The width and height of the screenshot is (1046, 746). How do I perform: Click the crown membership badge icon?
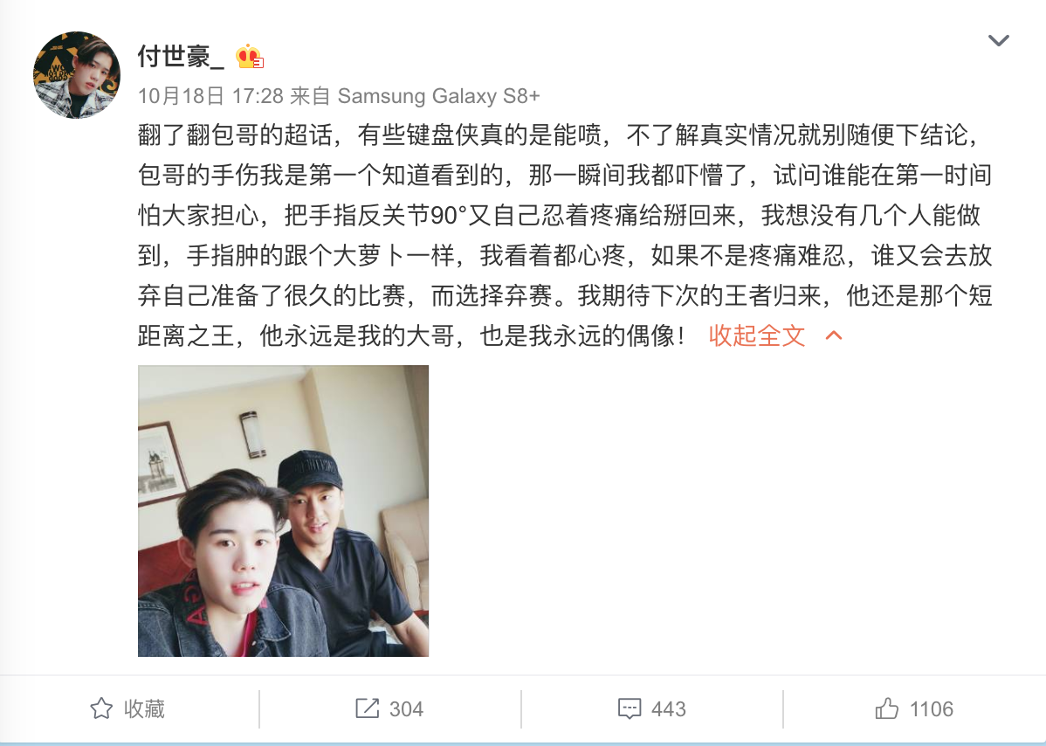(x=249, y=58)
